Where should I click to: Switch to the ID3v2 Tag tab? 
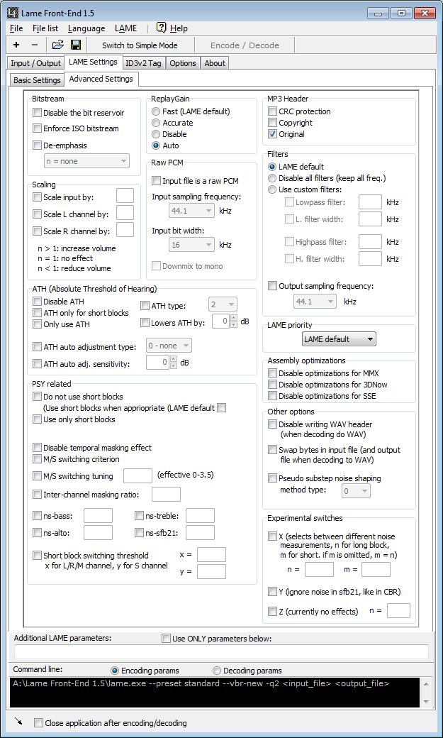click(x=143, y=63)
